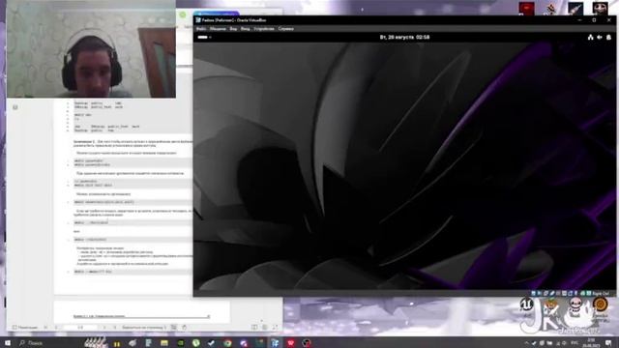Open the Windows Start menu
Screen dimensions: 619x348
pyautogui.click(x=8, y=343)
